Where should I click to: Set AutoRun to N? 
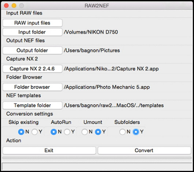tap(54, 132)
